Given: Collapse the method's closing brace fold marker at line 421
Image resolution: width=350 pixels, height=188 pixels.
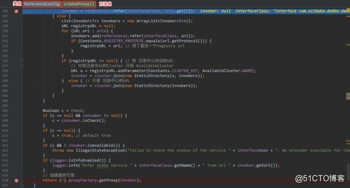Looking at the screenshot, I should (x=22, y=186).
